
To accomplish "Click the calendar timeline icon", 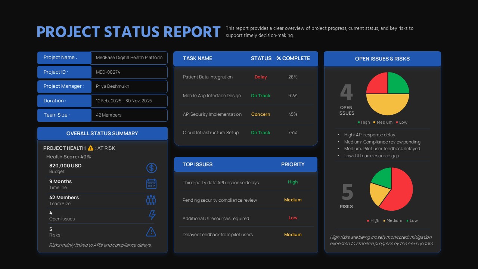I will [151, 184].
